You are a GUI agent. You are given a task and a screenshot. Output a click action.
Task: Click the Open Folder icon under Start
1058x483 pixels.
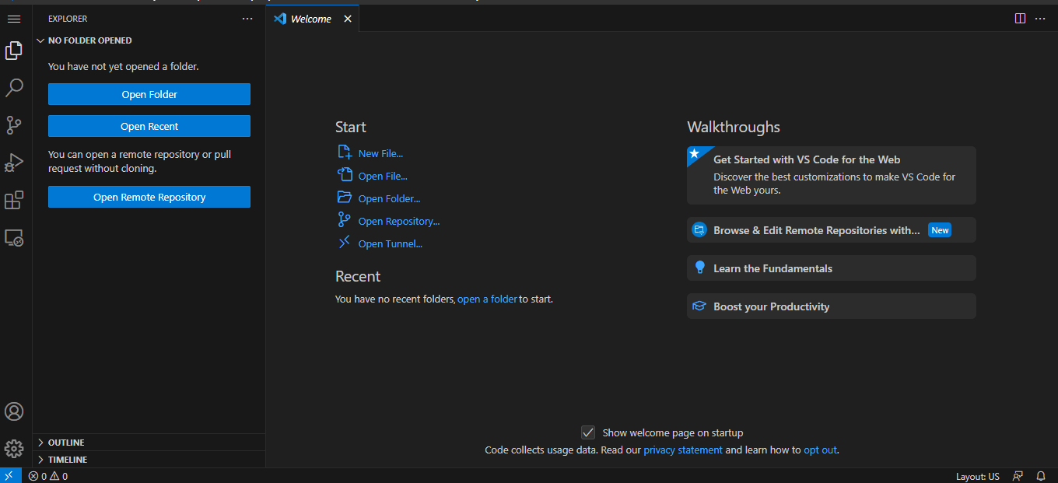tap(345, 198)
